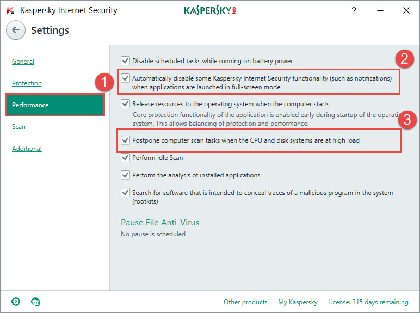Screen dimensions: 420x313
Task: Open help with the question mark icon
Action: [x=354, y=10]
